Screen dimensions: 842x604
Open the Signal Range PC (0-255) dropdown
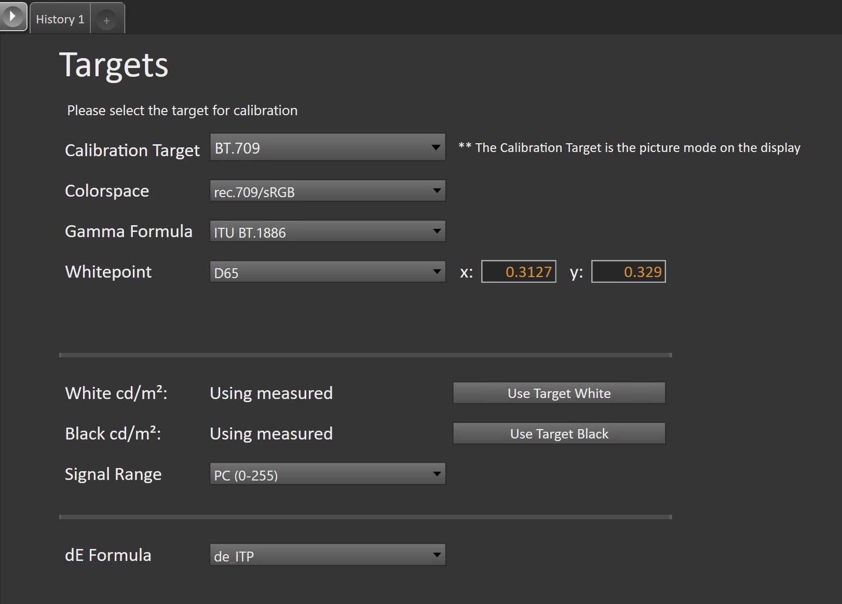pyautogui.click(x=327, y=474)
